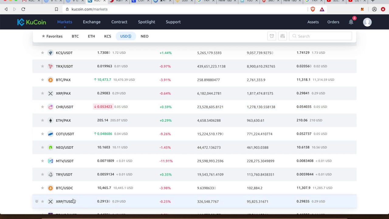Image resolution: width=389 pixels, height=219 pixels.
Task: Open the Exchange menu
Action: click(x=92, y=22)
